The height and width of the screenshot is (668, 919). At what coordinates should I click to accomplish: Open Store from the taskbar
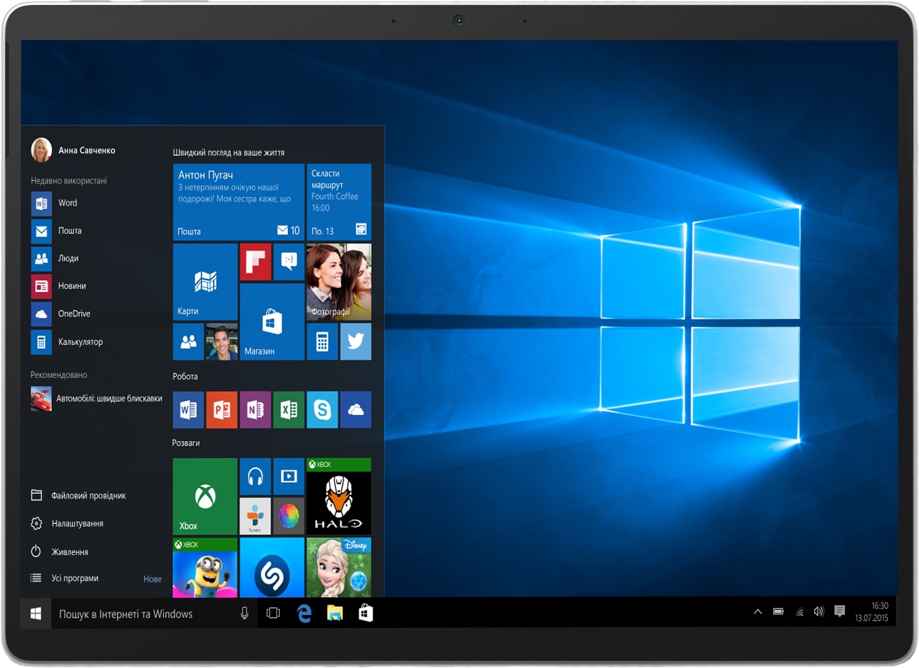tap(366, 614)
